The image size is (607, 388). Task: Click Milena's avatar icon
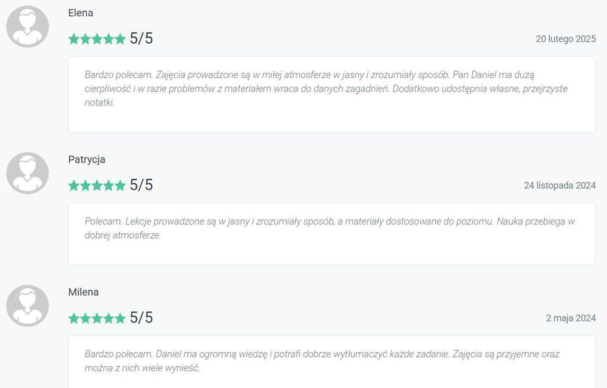click(27, 306)
